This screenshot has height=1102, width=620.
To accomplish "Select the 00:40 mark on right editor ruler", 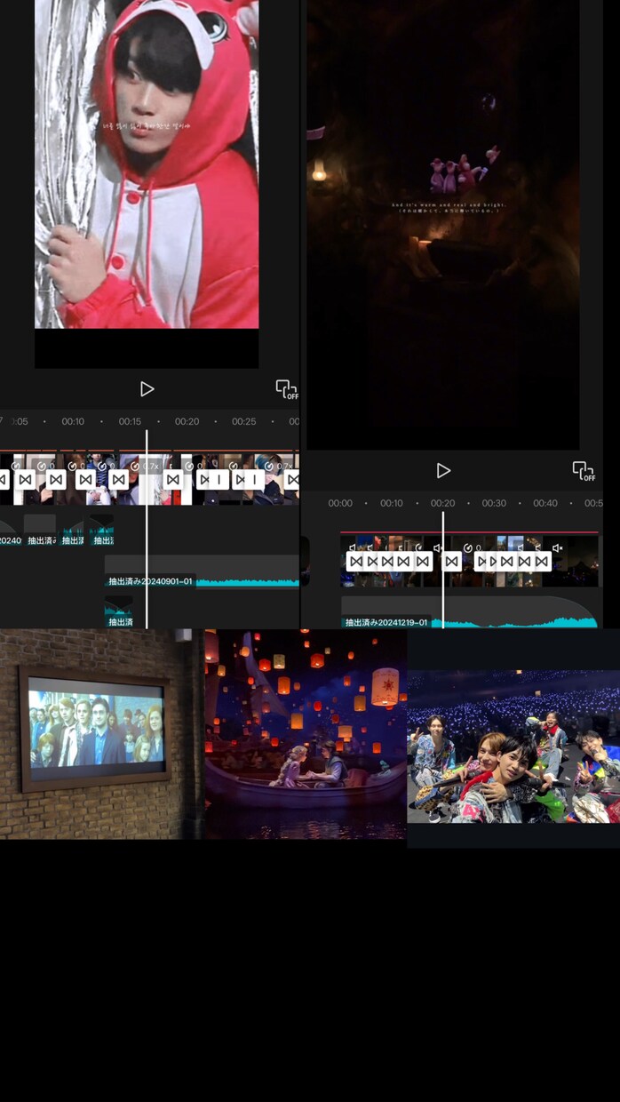I will (545, 503).
